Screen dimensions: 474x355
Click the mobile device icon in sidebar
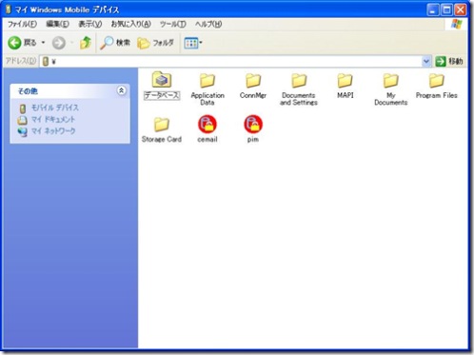pos(22,108)
